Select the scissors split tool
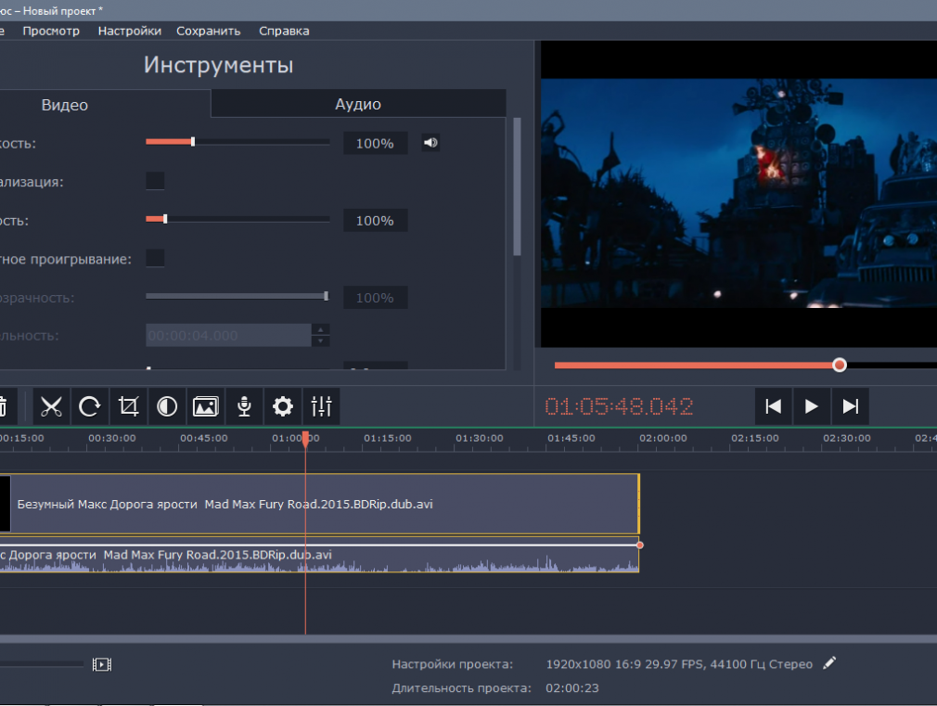The image size is (937, 706). pyautogui.click(x=51, y=406)
